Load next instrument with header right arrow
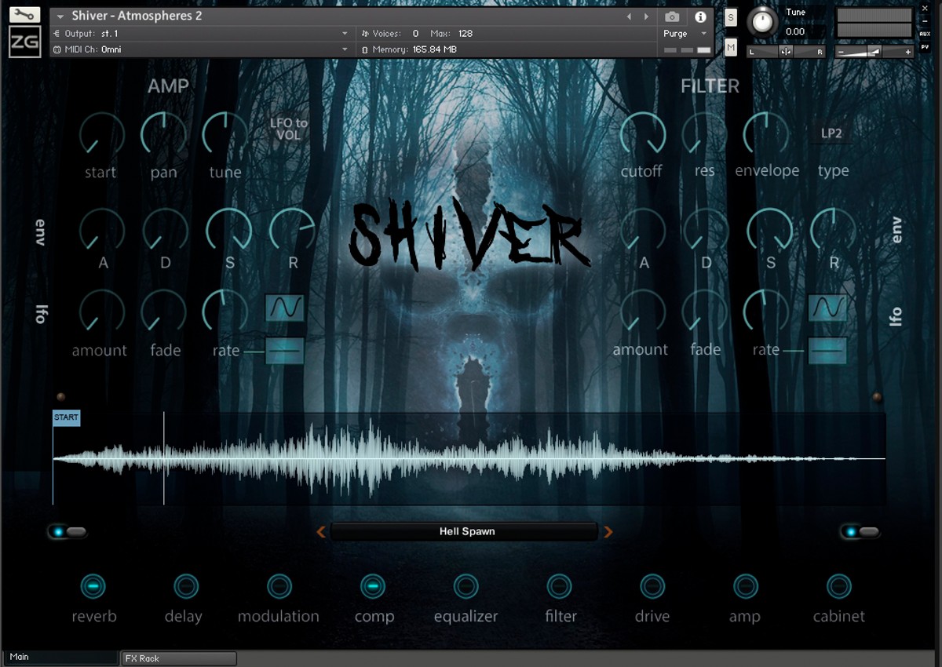 pyautogui.click(x=646, y=16)
